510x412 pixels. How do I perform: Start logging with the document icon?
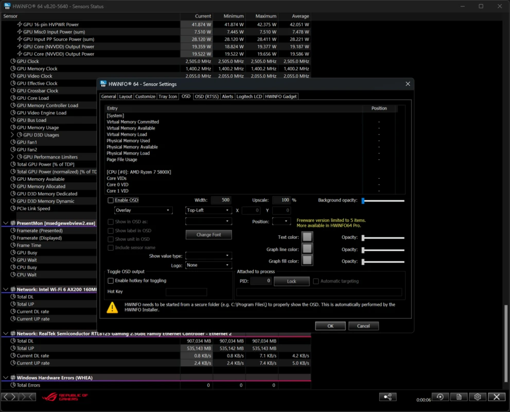(459, 397)
